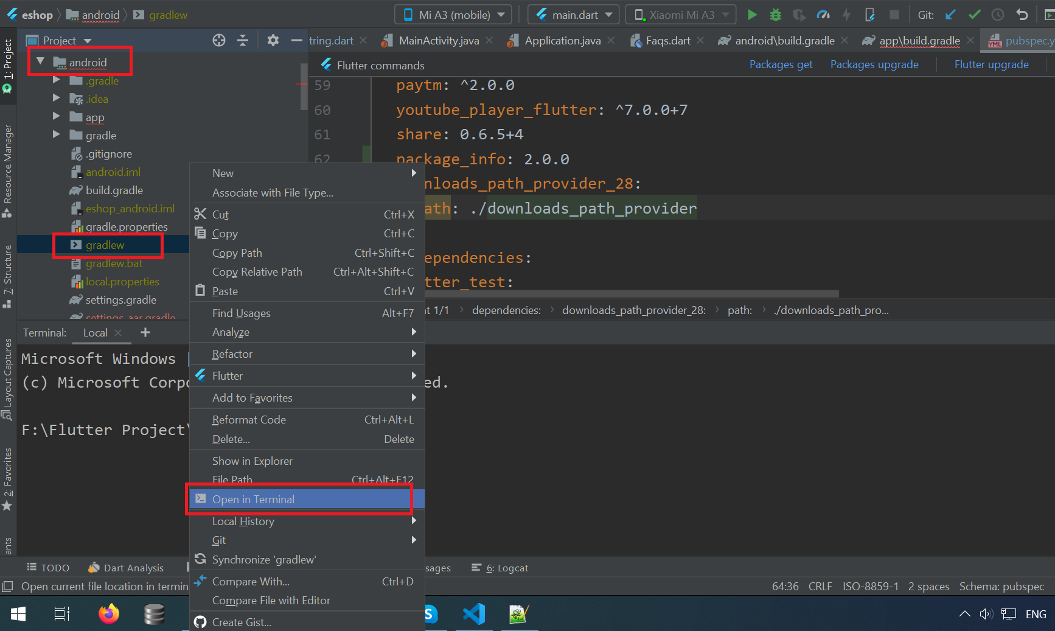The image size is (1055, 631).
Task: Open the Mi A3 (mobile) device dropdown
Action: 454,15
